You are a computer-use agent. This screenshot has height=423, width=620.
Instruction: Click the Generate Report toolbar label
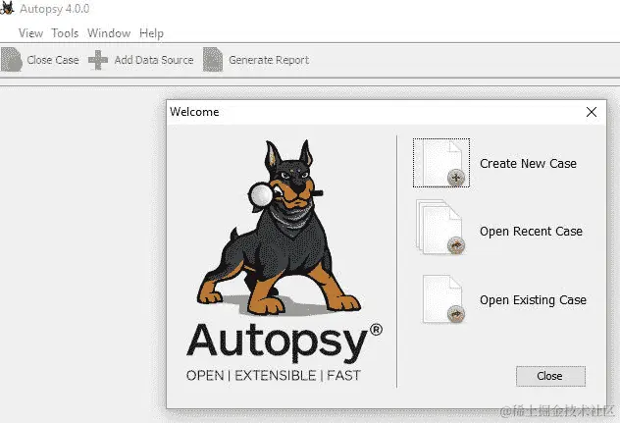click(x=269, y=60)
